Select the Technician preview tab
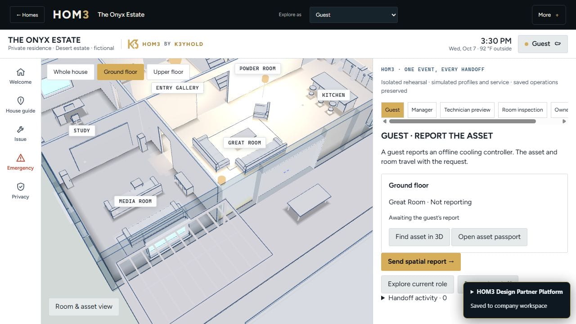This screenshot has height=324, width=576. (x=467, y=110)
